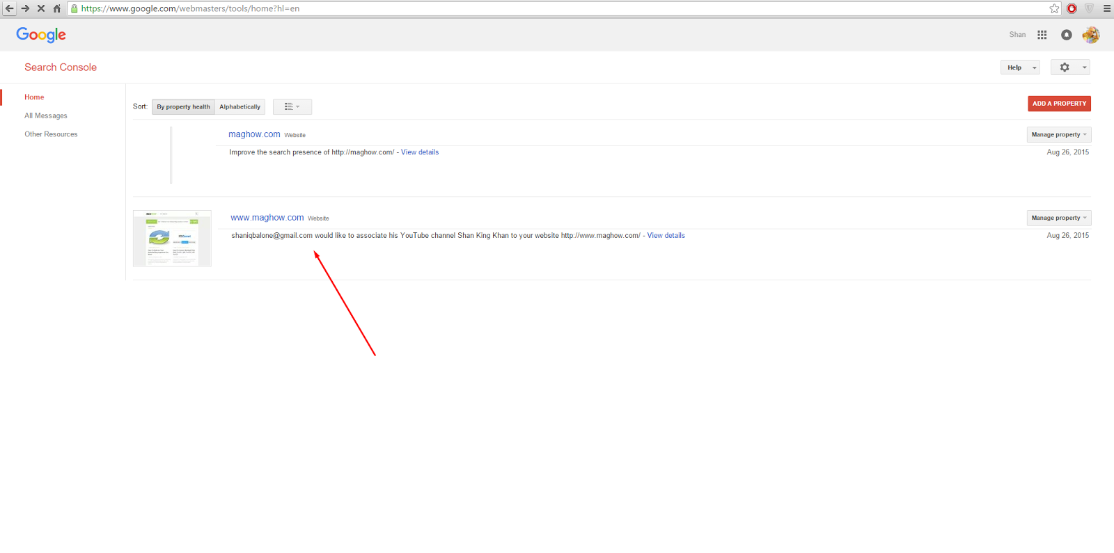Click the browser forward arrow

(25, 8)
